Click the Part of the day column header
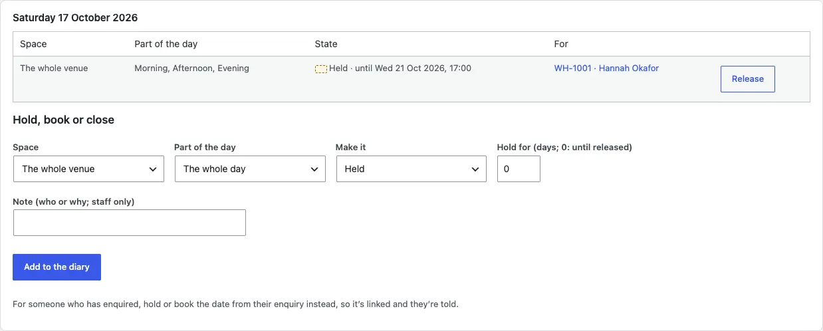The image size is (823, 331). coord(166,44)
